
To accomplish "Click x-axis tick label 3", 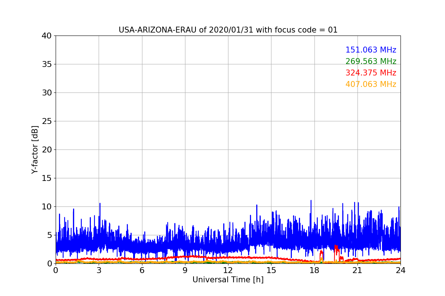I will (x=99, y=270).
